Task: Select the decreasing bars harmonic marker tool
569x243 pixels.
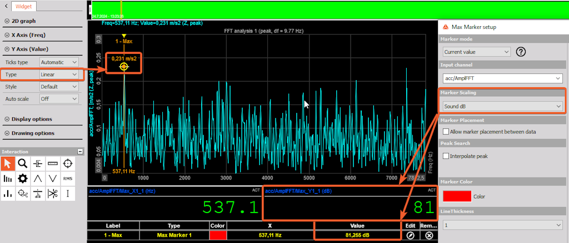Action: coord(8,178)
